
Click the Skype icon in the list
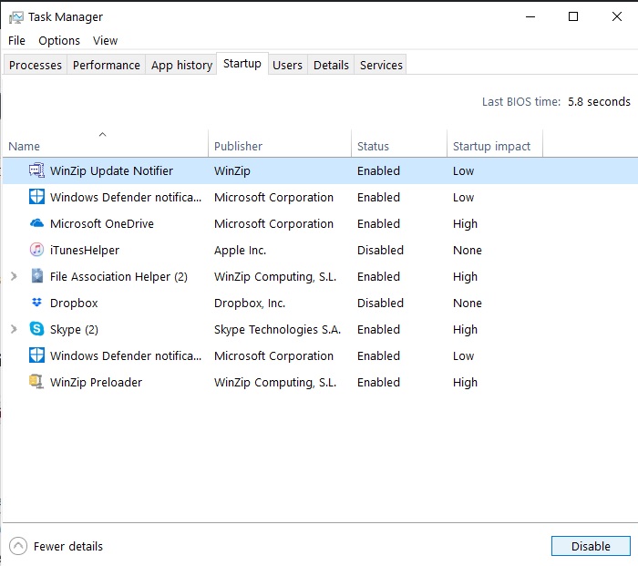[36, 329]
